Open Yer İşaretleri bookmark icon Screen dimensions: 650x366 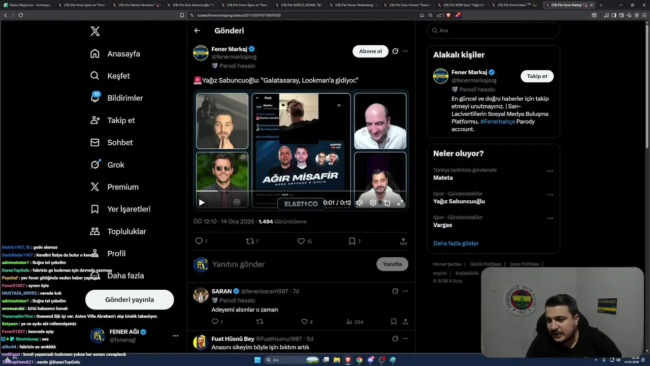[x=95, y=209]
